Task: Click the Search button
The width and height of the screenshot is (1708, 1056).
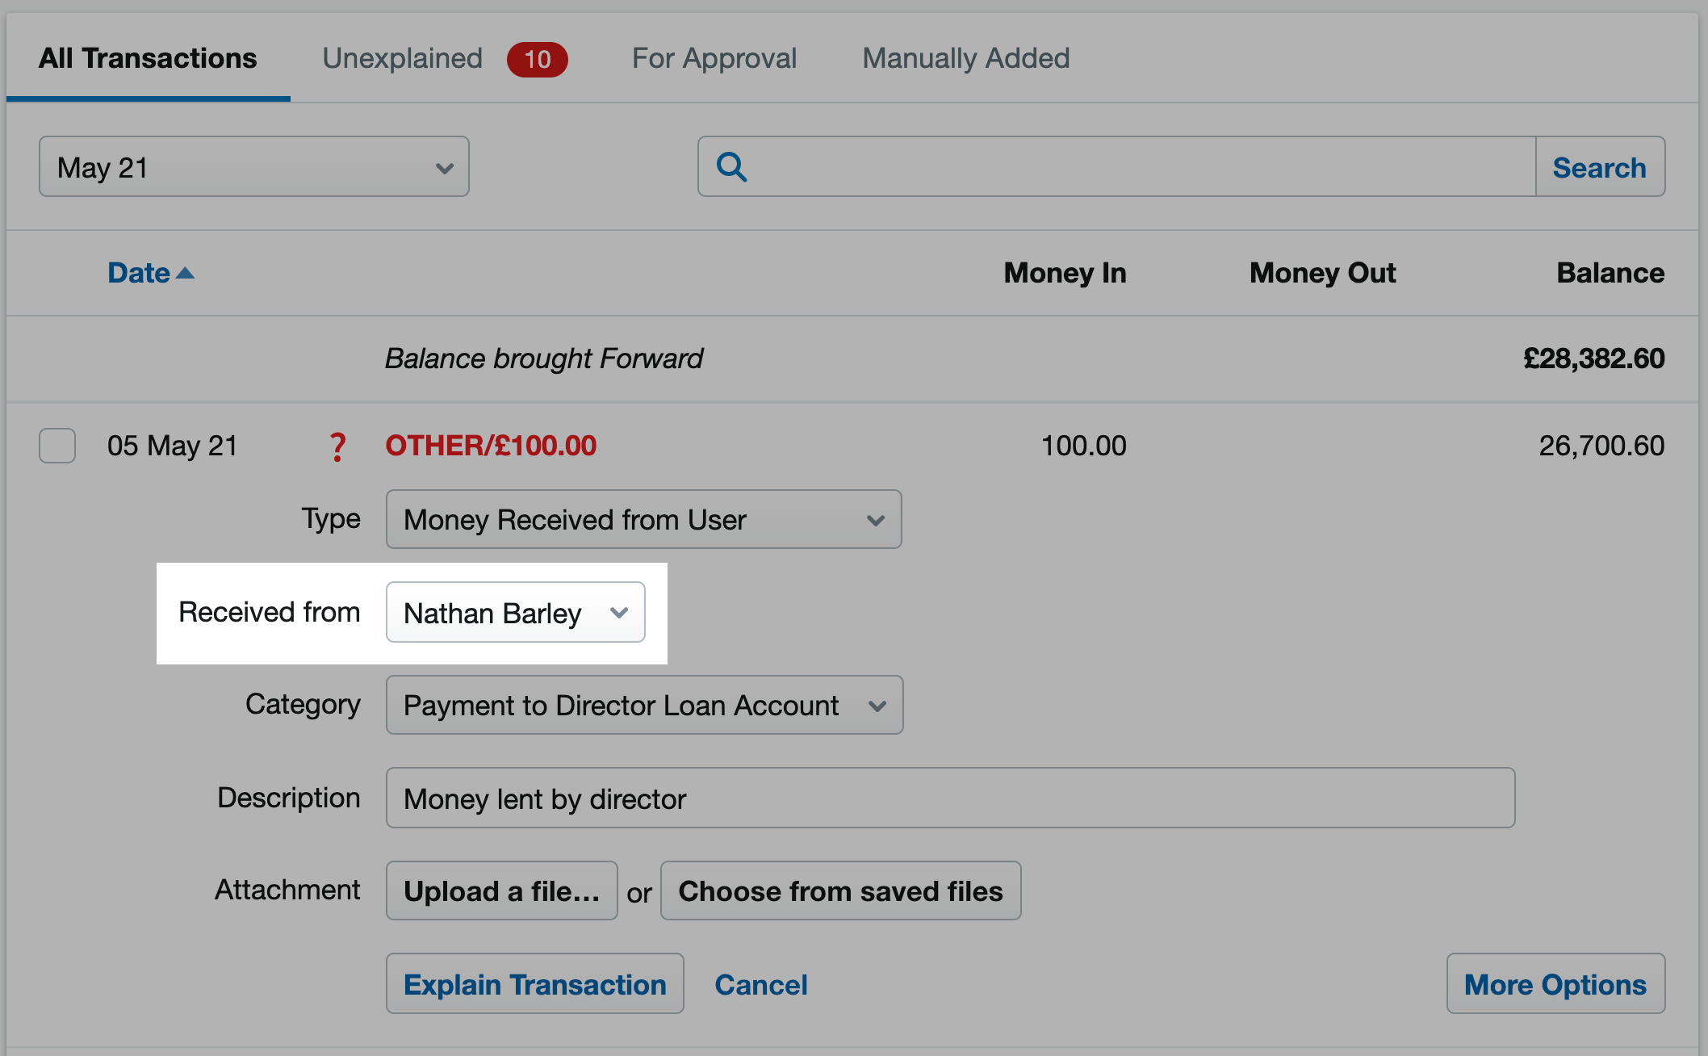Action: (1599, 166)
